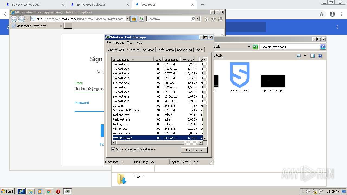Click the End Process button
347x195 pixels.
pyautogui.click(x=194, y=150)
